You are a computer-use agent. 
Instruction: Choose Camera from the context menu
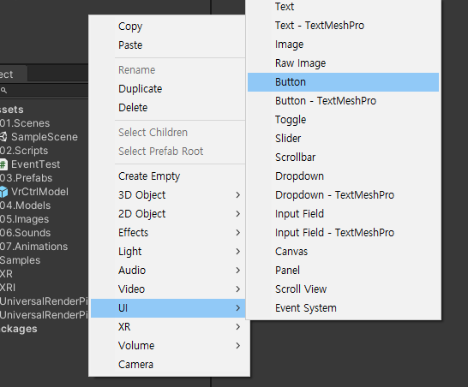coord(168,365)
